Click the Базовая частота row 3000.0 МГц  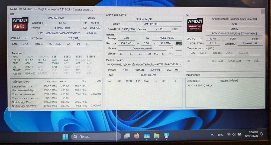click(x=56, y=86)
